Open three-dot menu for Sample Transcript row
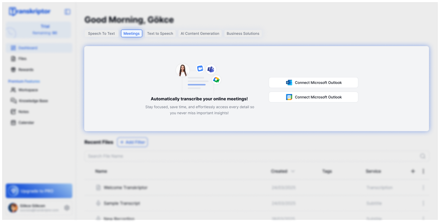440x222 pixels. coord(423,203)
